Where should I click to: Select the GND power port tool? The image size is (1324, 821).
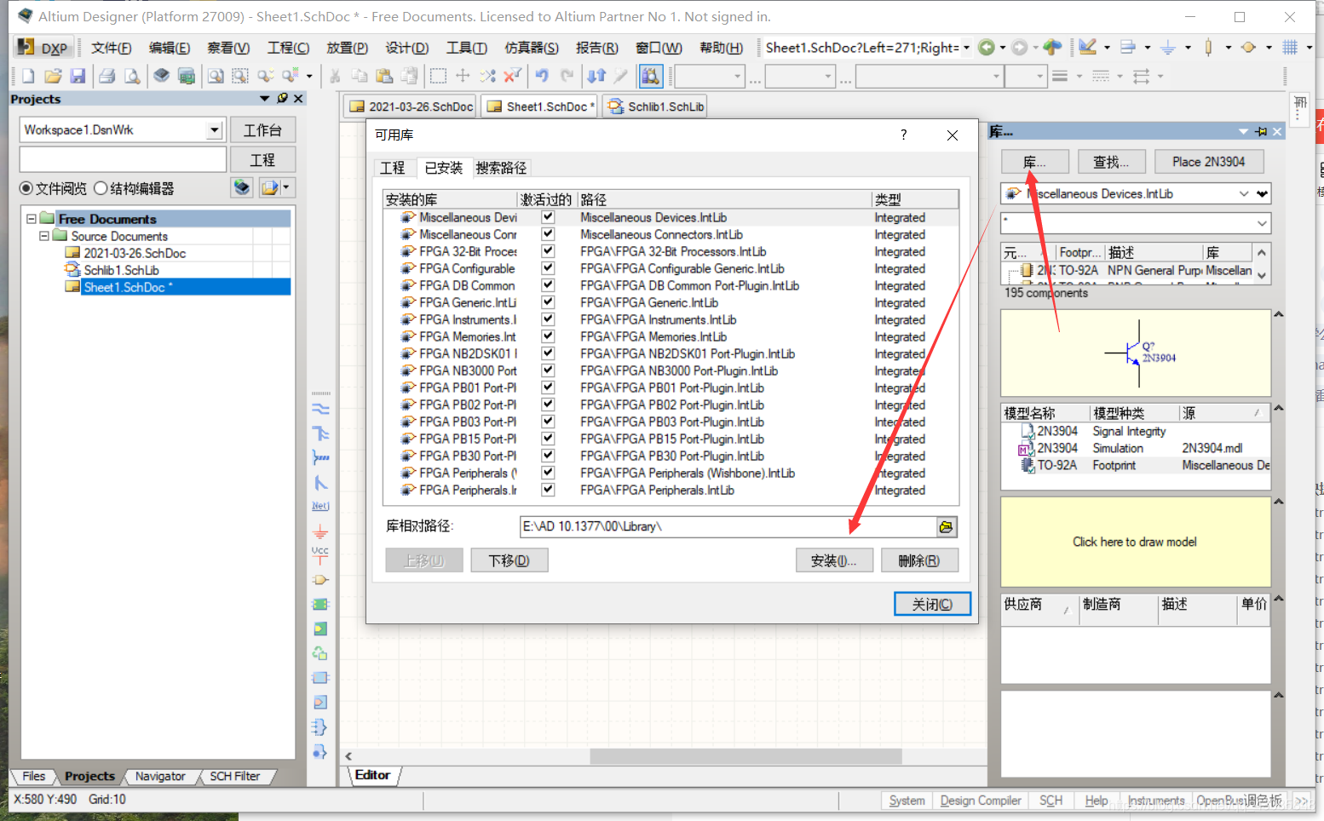320,532
